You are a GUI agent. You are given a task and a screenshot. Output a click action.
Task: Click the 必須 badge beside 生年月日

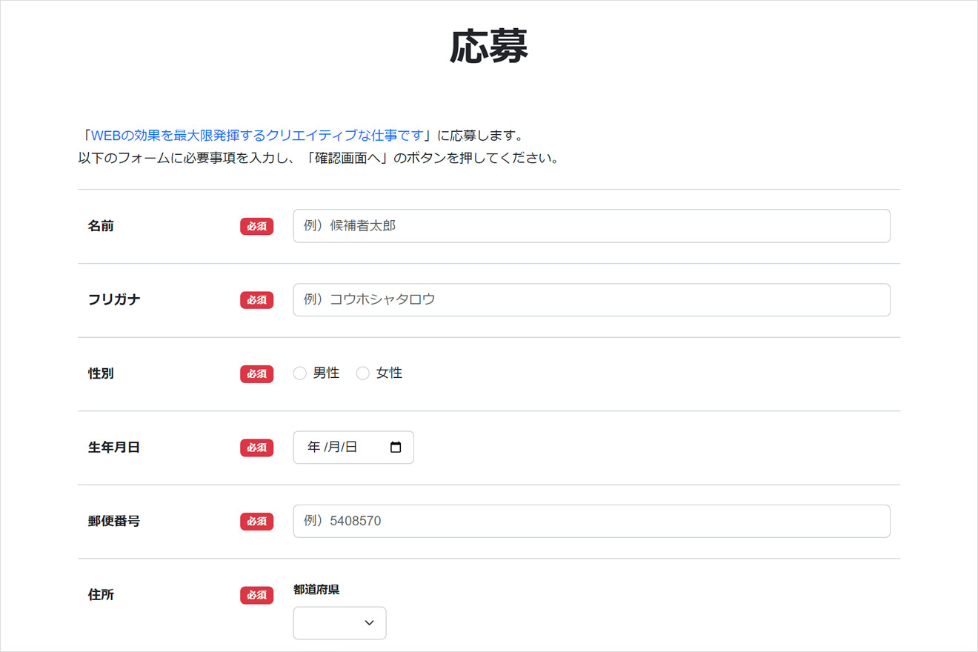coord(256,448)
